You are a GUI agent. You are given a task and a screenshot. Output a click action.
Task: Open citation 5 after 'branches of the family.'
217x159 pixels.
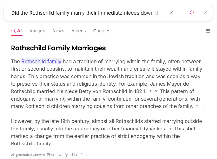[202, 106]
